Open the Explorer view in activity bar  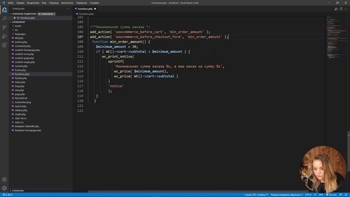click(4, 10)
